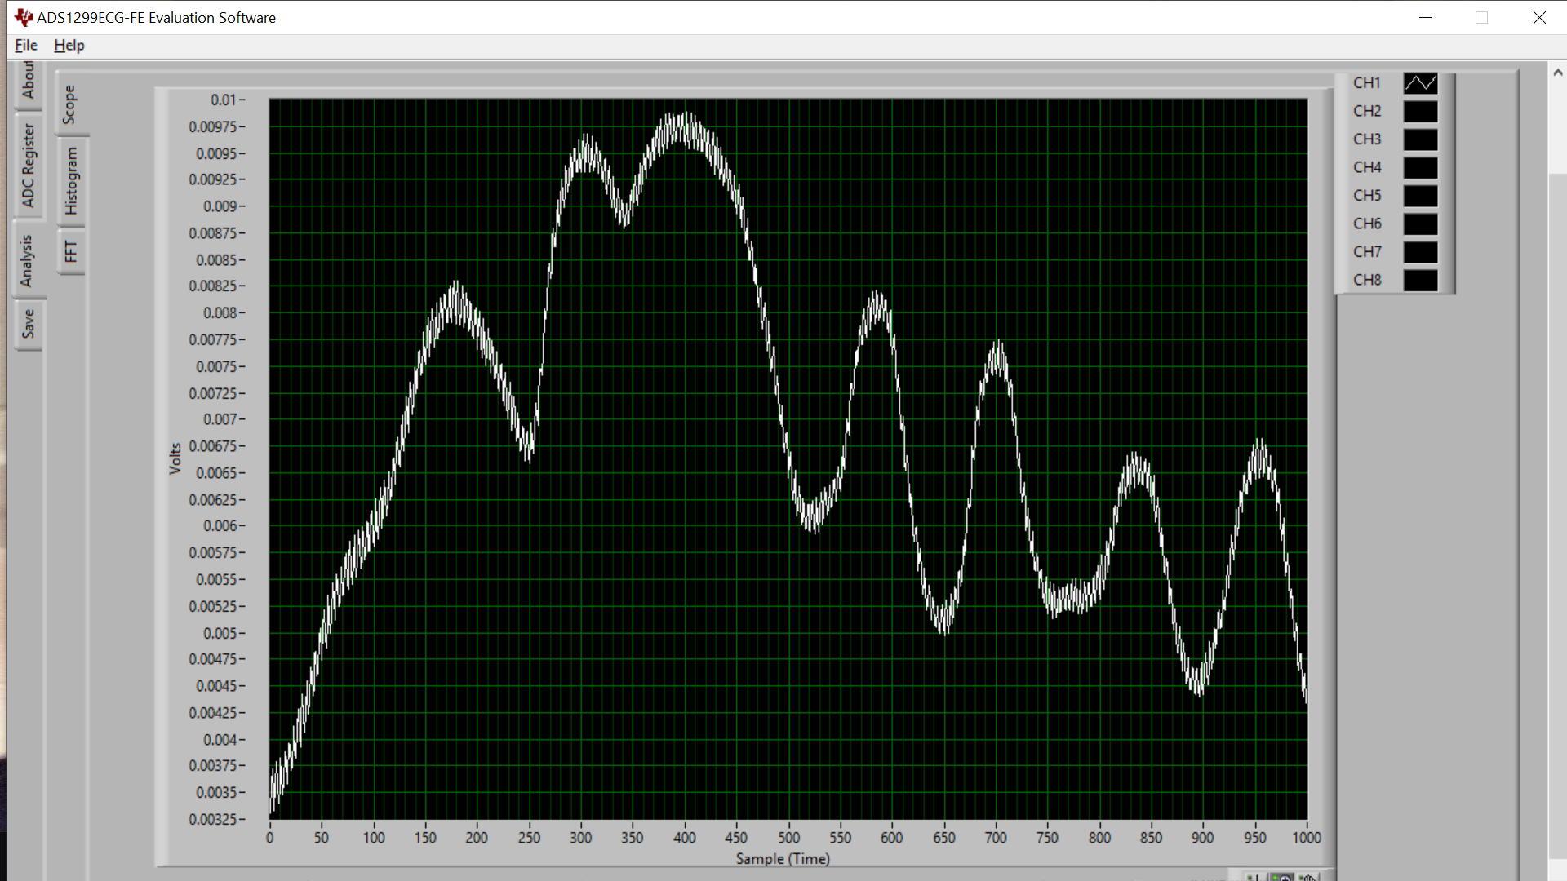The width and height of the screenshot is (1567, 881).
Task: Select the Scope tab
Action: point(69,104)
